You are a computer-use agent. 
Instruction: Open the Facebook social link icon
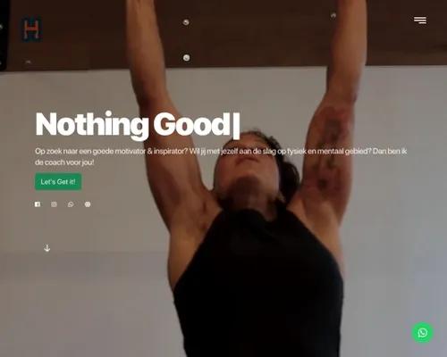click(38, 204)
